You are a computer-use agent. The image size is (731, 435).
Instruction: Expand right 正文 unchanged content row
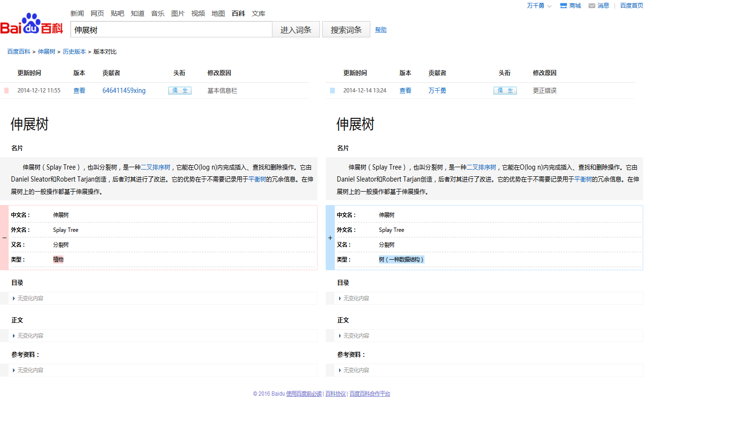484,335
